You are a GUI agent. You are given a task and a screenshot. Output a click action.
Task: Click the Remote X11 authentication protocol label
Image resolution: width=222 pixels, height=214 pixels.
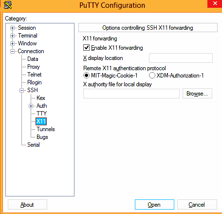(125, 68)
